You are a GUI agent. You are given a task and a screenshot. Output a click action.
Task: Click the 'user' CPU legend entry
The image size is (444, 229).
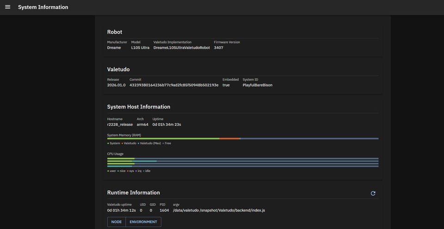tap(112, 171)
